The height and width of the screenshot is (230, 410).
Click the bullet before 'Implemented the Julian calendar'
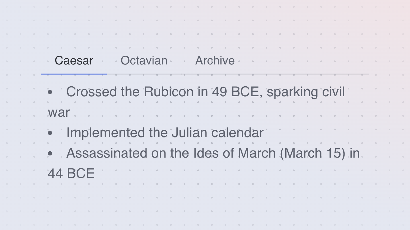pyautogui.click(x=50, y=133)
